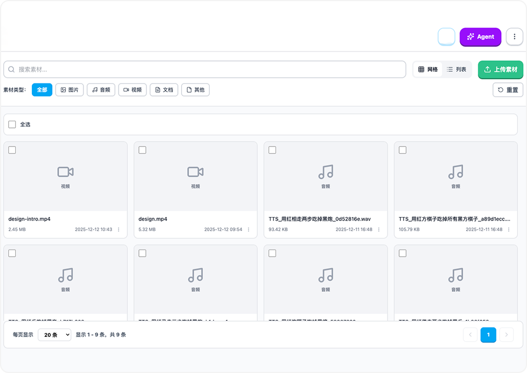Viewport: 527px width, 373px height.
Task: Go to the previous page arrow
Action: pyautogui.click(x=470, y=335)
